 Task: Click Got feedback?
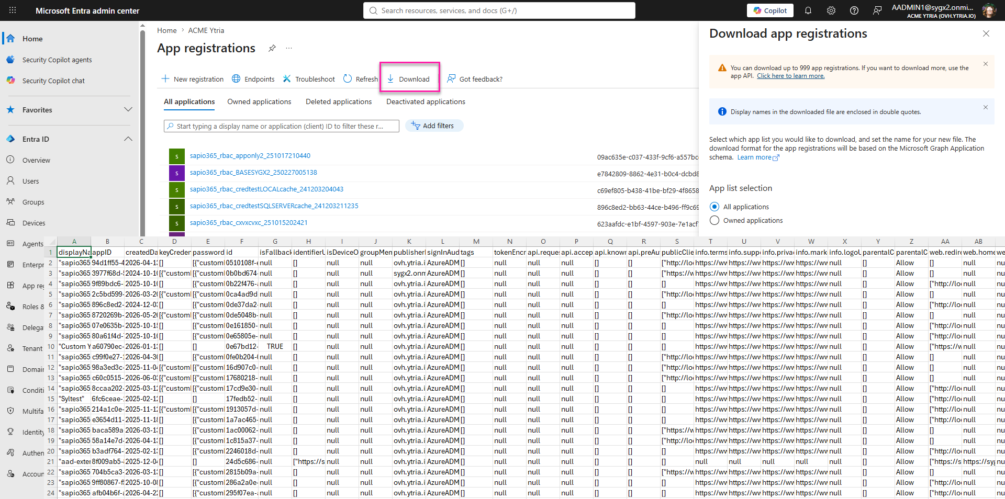(x=475, y=79)
